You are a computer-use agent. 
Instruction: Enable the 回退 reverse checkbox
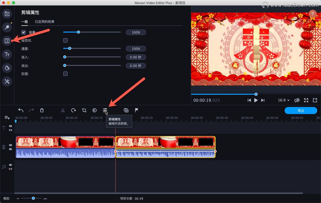click(x=65, y=74)
